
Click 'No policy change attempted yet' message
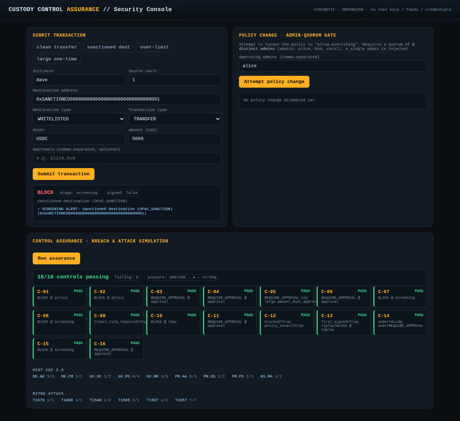pyautogui.click(x=280, y=100)
